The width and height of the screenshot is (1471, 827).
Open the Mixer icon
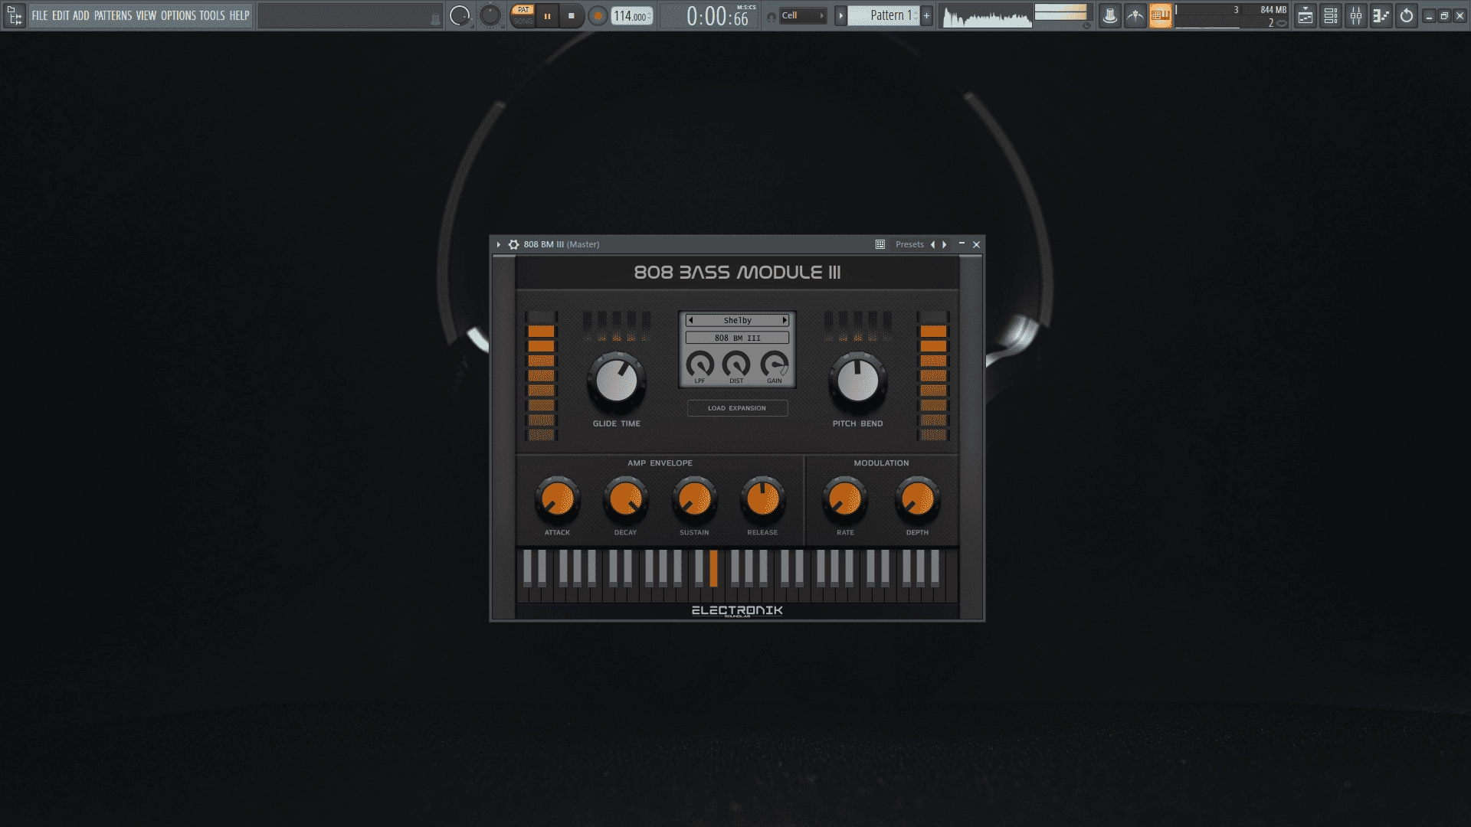[1356, 15]
